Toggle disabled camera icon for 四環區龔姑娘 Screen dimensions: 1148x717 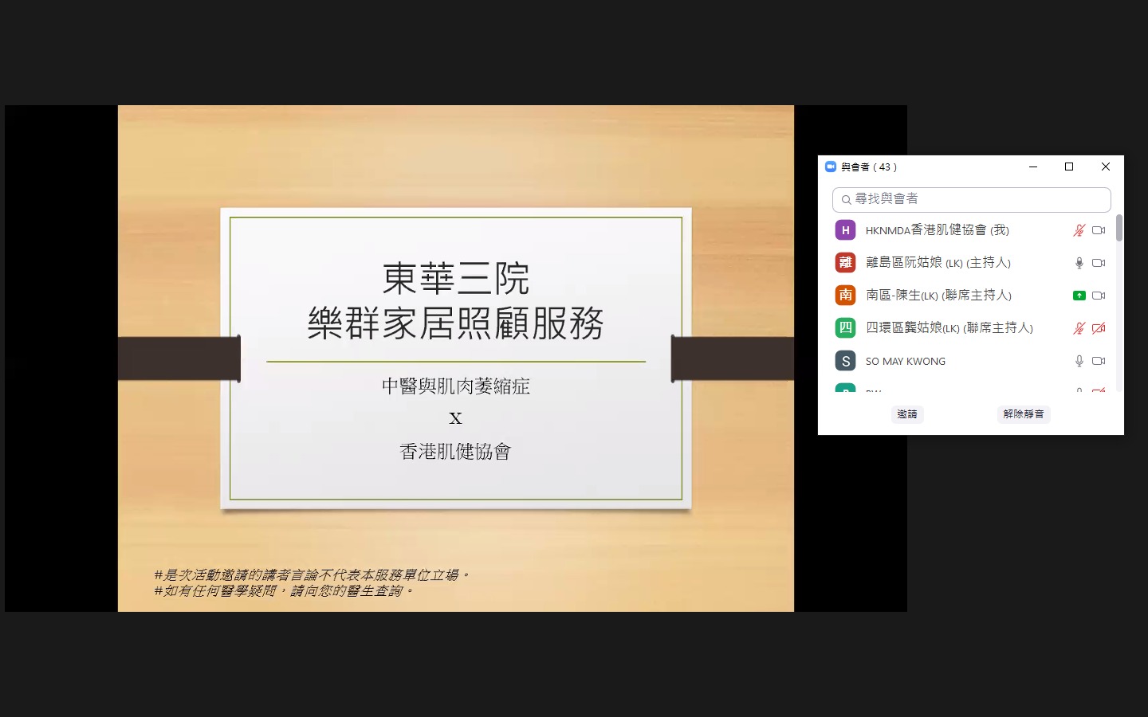point(1099,328)
